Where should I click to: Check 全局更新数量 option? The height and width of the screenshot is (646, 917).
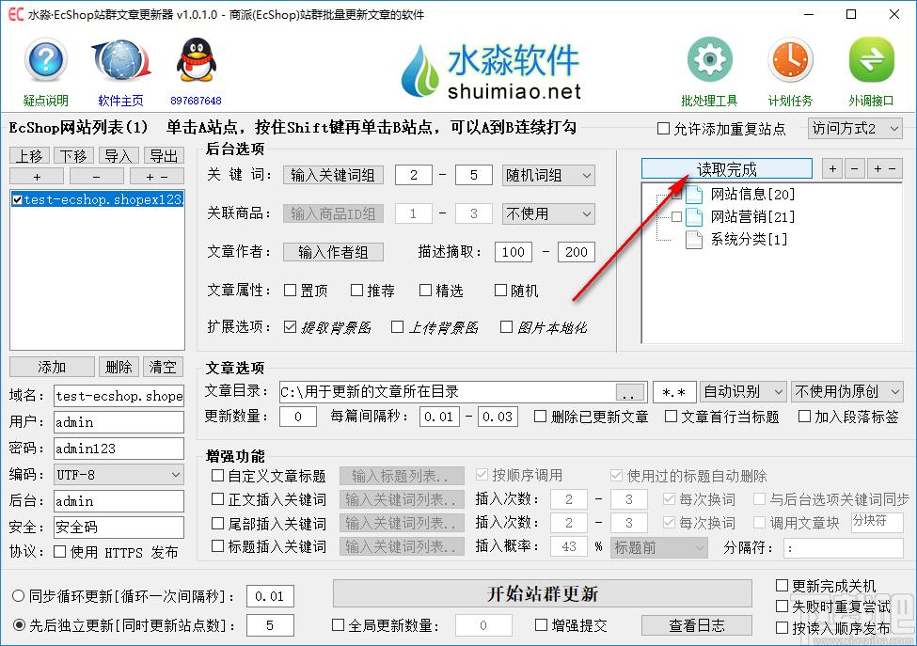click(338, 625)
